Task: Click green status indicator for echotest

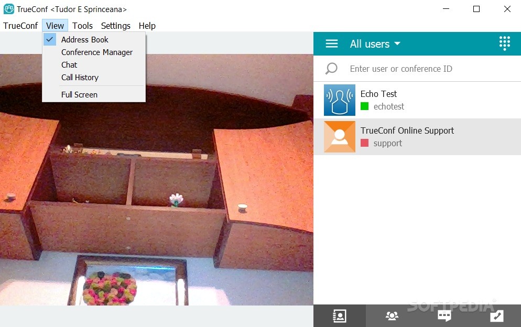Action: point(364,106)
